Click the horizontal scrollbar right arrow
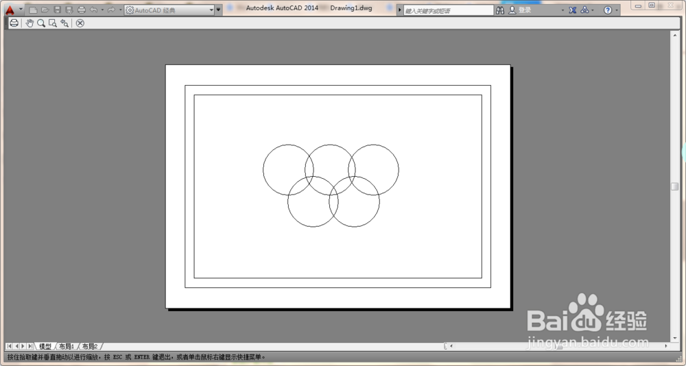 [666, 346]
